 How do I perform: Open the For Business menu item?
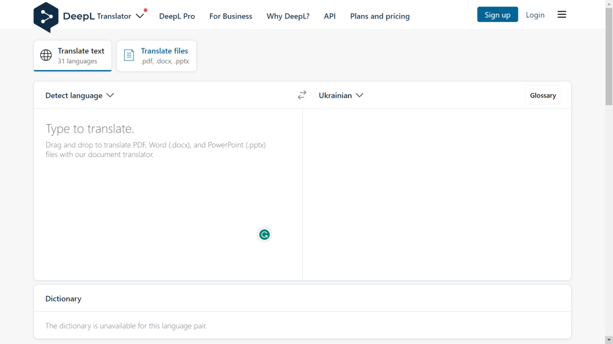point(230,16)
